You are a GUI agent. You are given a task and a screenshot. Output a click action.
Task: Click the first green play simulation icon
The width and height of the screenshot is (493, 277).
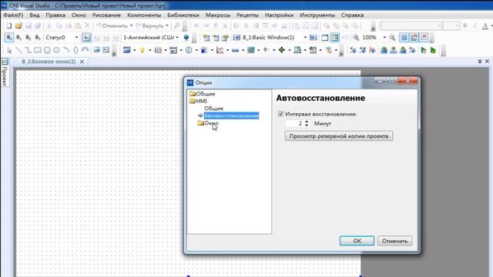[x=424, y=50]
